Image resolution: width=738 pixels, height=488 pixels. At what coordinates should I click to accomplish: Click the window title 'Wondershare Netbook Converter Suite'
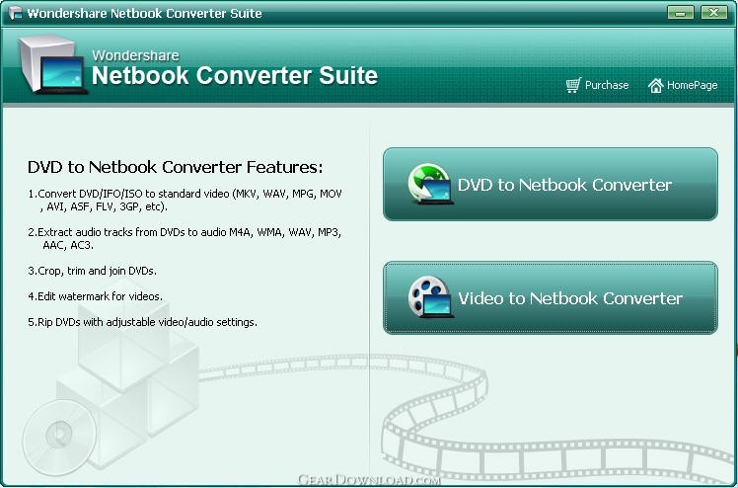(x=144, y=13)
